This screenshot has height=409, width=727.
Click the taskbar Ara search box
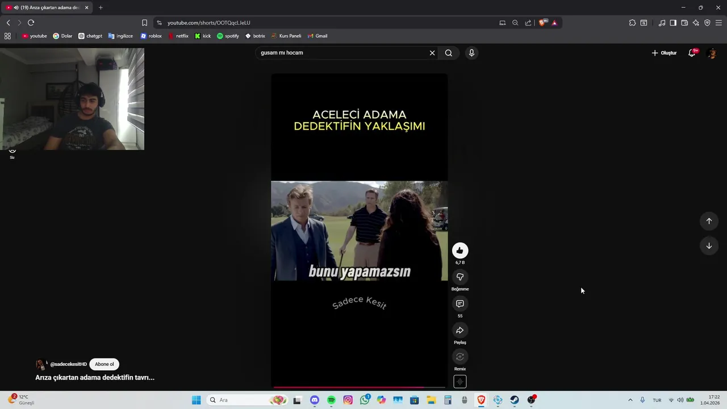[247, 400]
